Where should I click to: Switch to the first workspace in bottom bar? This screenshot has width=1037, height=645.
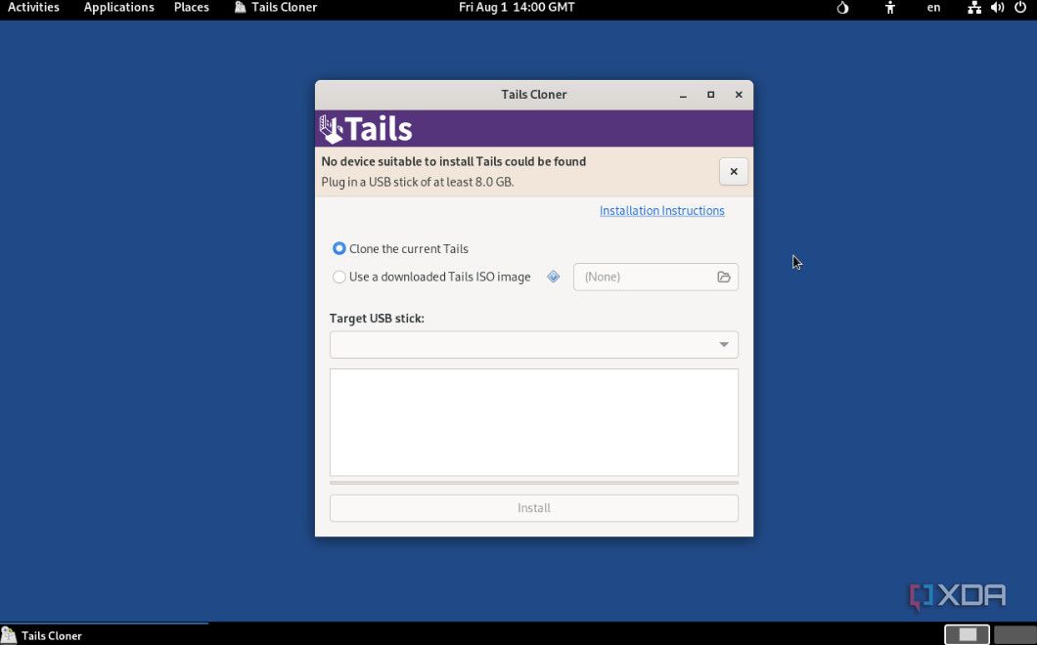(x=967, y=634)
